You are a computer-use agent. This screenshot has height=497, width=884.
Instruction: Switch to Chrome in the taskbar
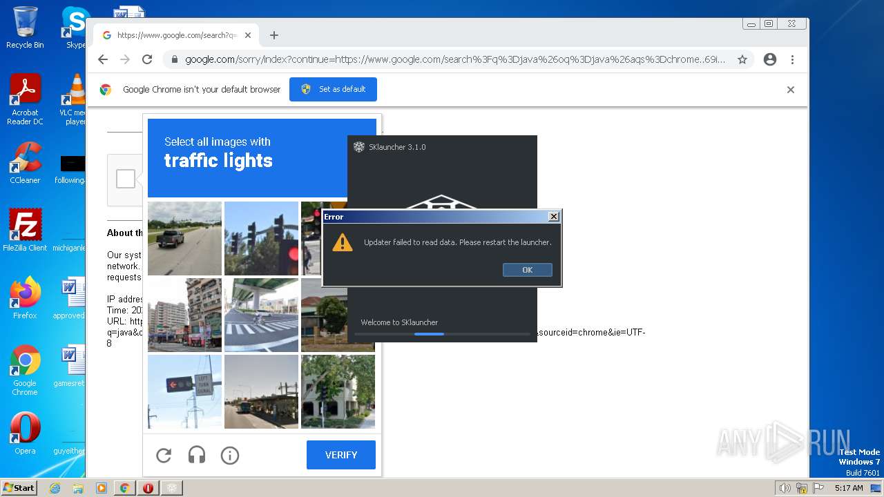(x=125, y=488)
